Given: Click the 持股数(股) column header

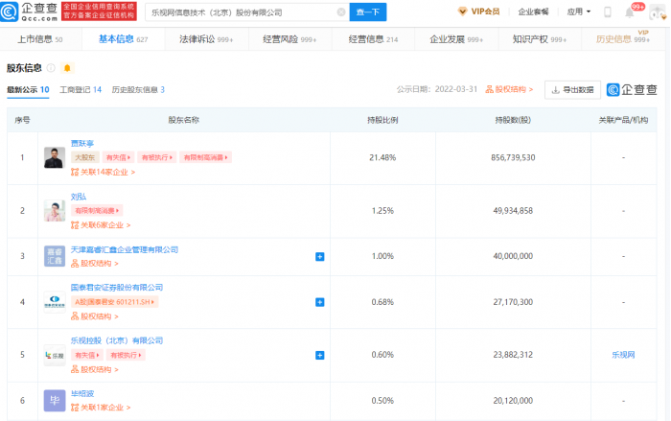Looking at the screenshot, I should pyautogui.click(x=513, y=120).
